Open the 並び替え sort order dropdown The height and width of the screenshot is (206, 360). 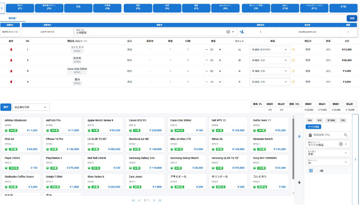tap(328, 153)
